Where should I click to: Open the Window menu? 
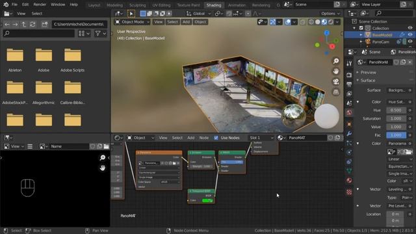pos(58,5)
